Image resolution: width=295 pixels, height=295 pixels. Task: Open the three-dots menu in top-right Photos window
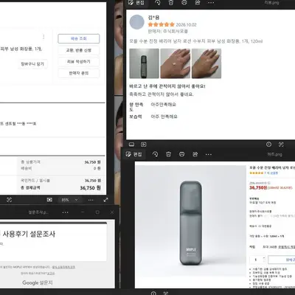pos(211,3)
